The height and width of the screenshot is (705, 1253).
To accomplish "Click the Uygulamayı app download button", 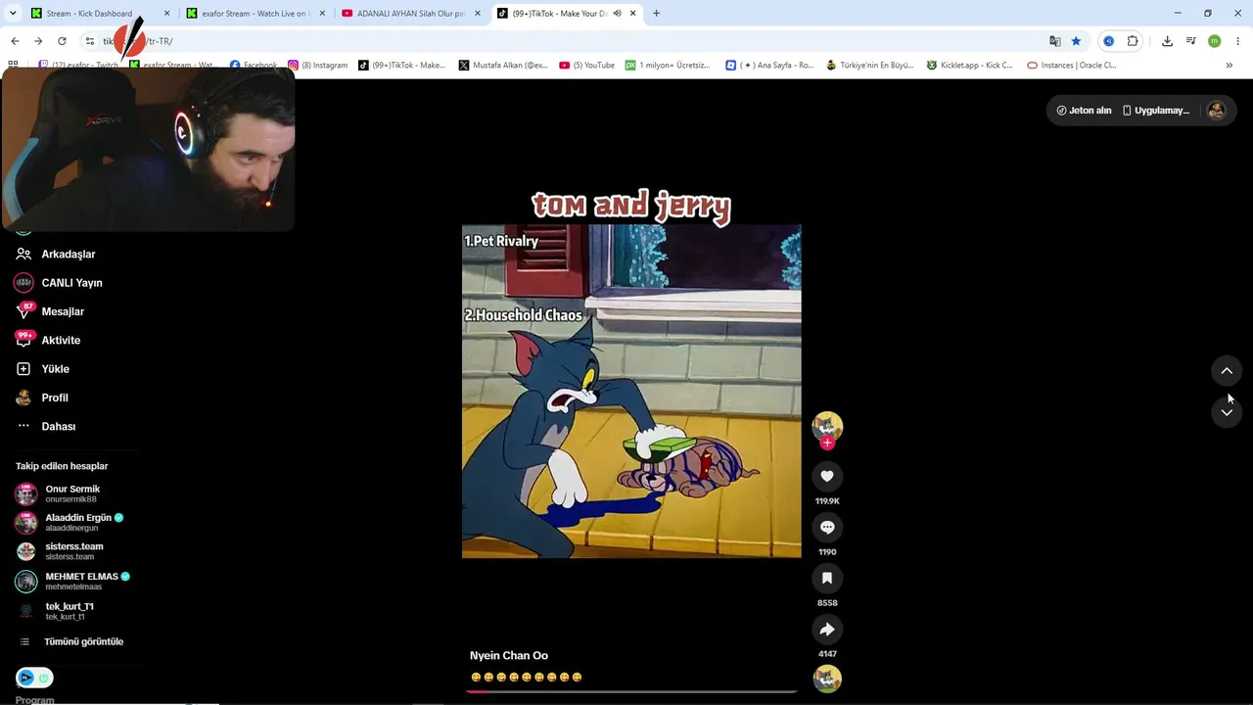I will pos(1156,111).
